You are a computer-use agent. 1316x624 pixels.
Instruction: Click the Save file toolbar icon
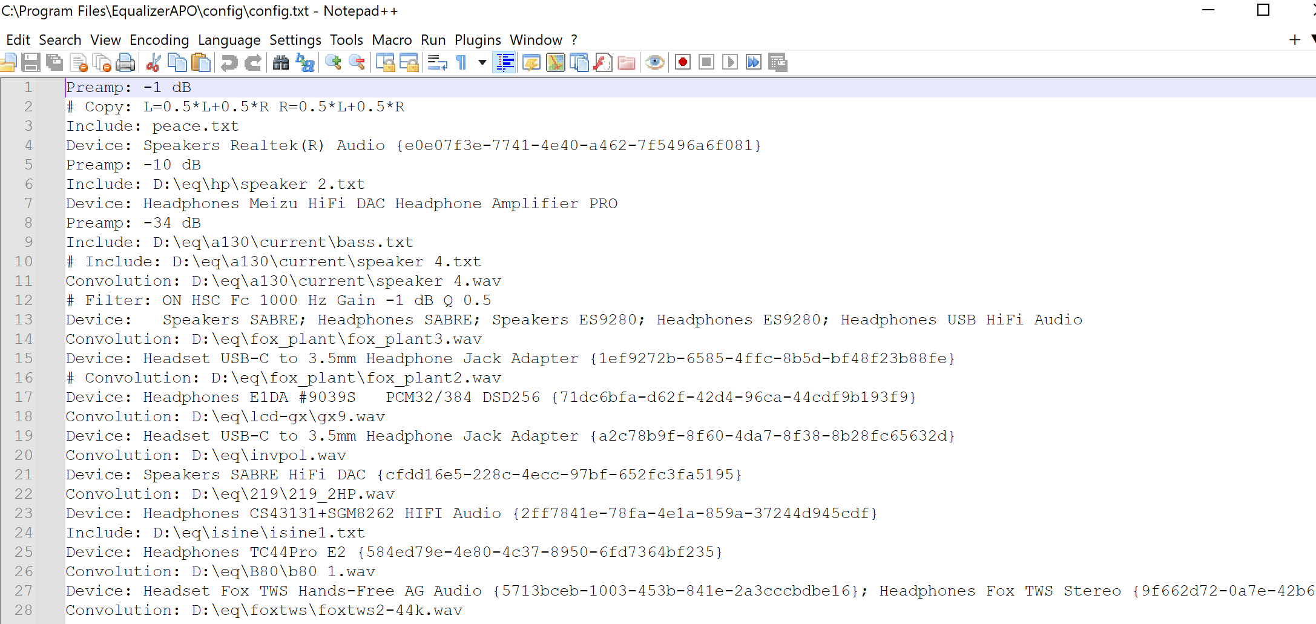click(x=31, y=62)
